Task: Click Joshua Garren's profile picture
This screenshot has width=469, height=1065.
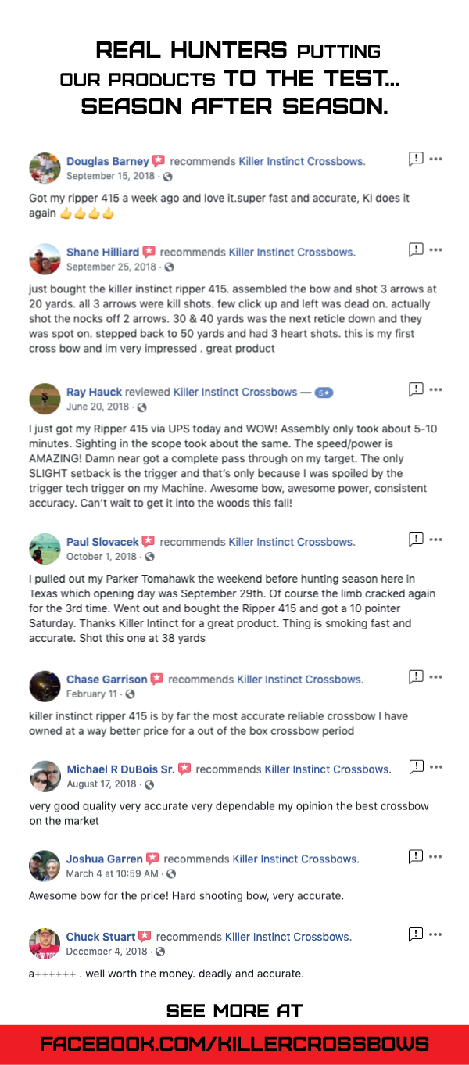Action: click(45, 866)
